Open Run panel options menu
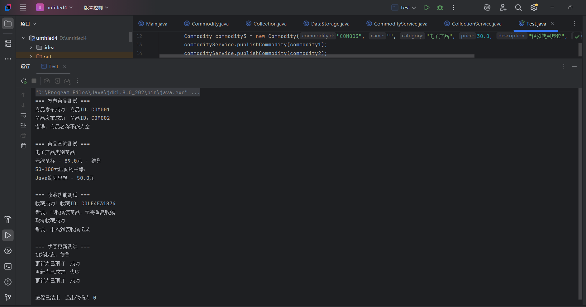 (x=564, y=66)
